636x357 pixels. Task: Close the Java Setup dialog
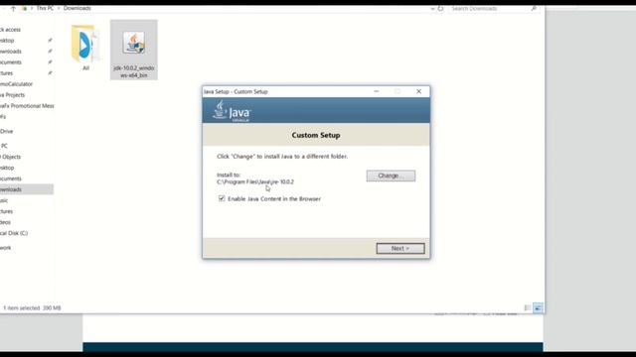pos(418,91)
